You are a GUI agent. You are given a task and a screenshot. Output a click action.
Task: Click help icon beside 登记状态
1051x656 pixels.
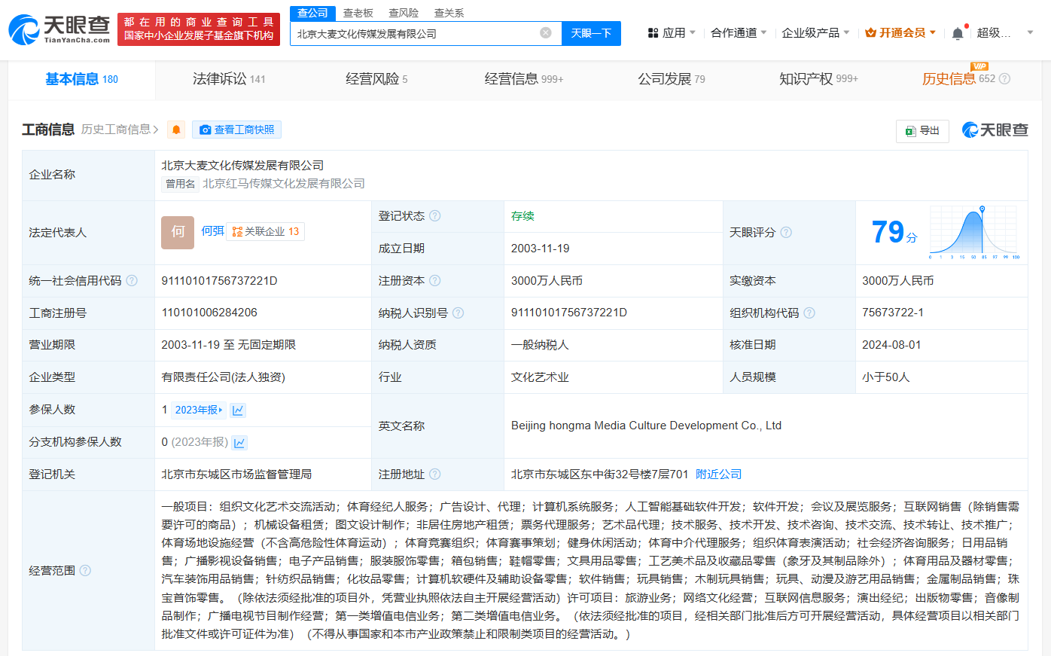coord(435,216)
